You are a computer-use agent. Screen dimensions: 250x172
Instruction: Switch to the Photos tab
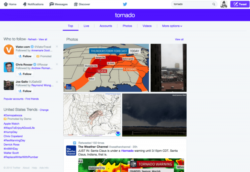point(127,26)
